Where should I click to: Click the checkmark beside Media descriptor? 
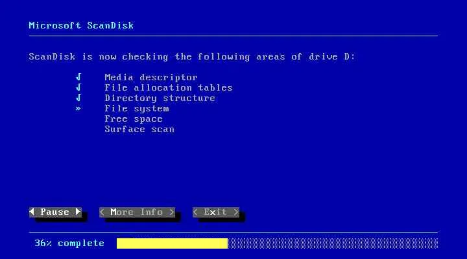(x=78, y=77)
